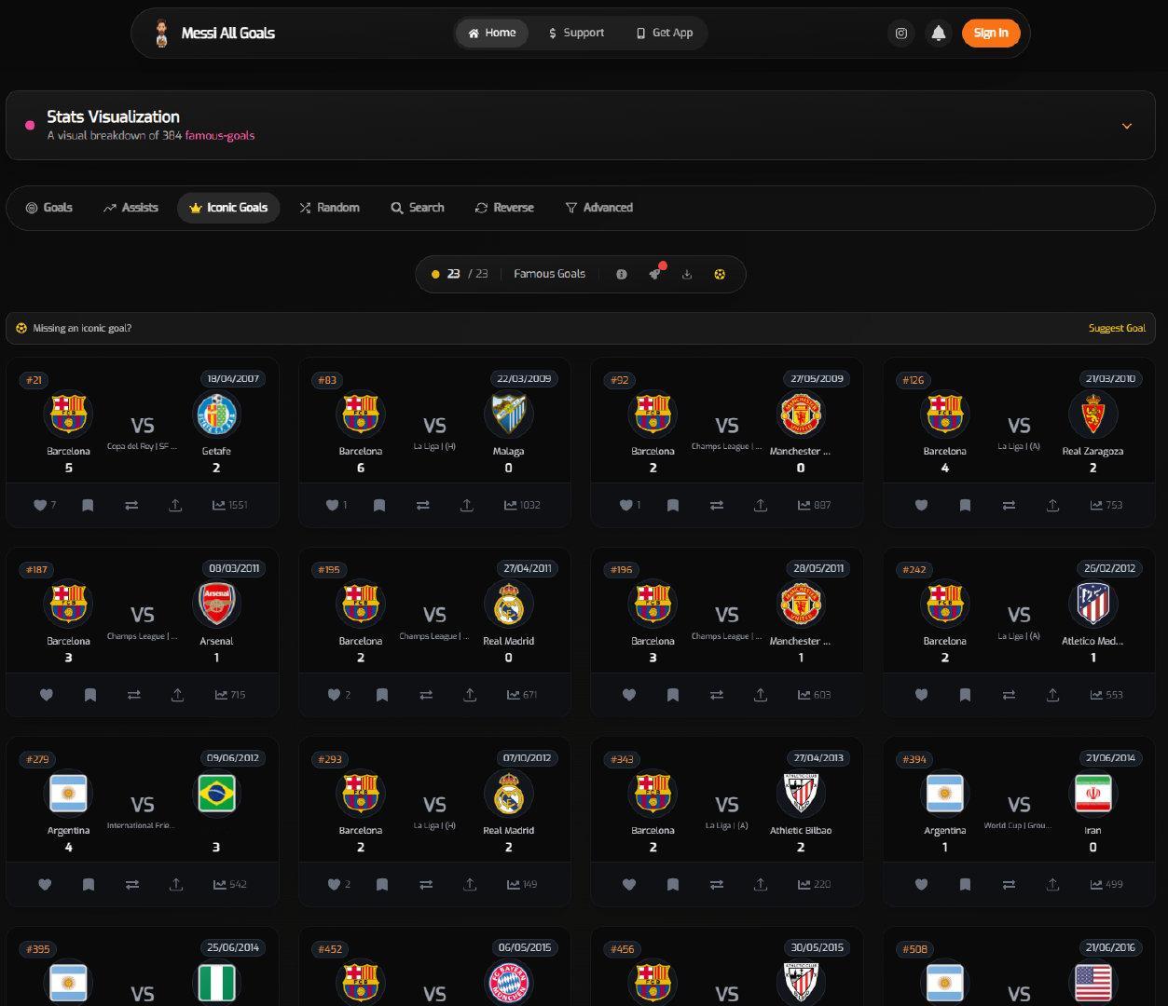The height and width of the screenshot is (1006, 1168).
Task: Open views chart 220 on goal #343
Action: pyautogui.click(x=815, y=884)
